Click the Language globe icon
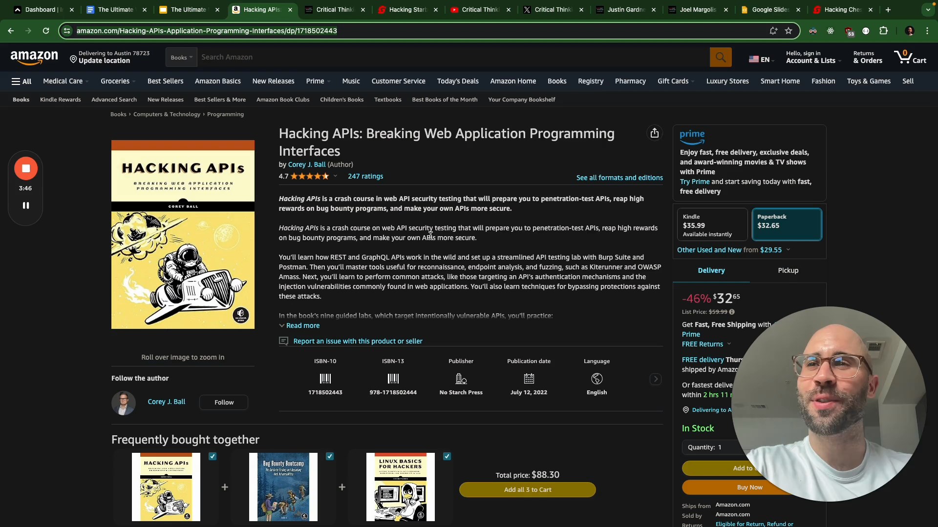The width and height of the screenshot is (938, 527). (x=597, y=379)
